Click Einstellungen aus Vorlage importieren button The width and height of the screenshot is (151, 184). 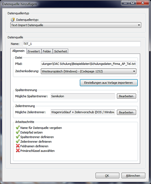coord(109,83)
